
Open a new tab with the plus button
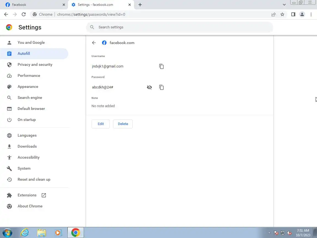coord(140,5)
